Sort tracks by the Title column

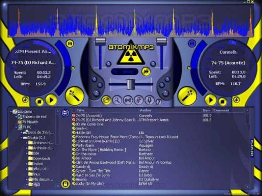click(x=80, y=110)
